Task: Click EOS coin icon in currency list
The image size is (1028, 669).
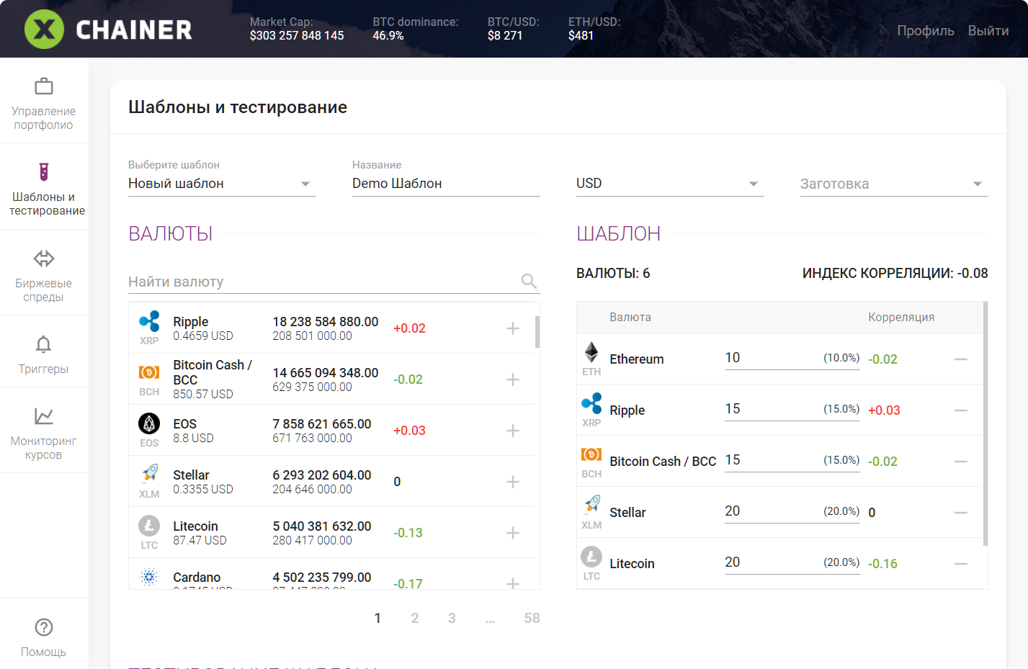Action: click(149, 423)
